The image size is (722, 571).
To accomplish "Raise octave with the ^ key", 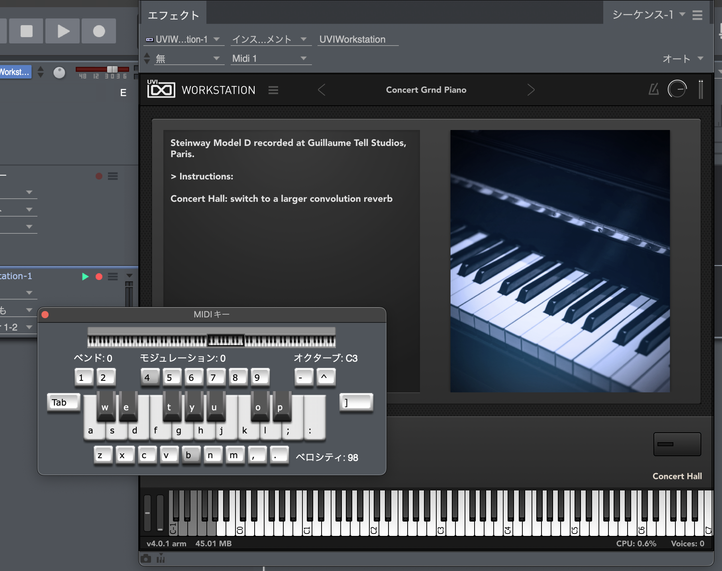I will click(326, 377).
